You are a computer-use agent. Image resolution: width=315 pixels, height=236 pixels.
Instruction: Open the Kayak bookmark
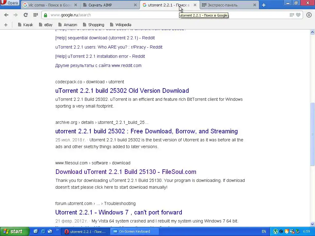coord(25,25)
